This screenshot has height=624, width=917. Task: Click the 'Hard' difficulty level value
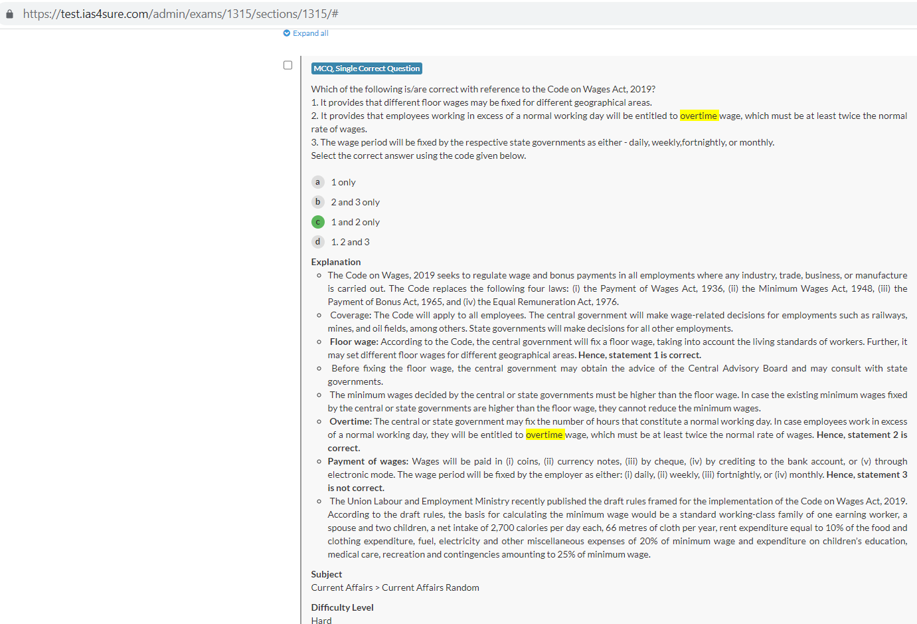click(321, 620)
